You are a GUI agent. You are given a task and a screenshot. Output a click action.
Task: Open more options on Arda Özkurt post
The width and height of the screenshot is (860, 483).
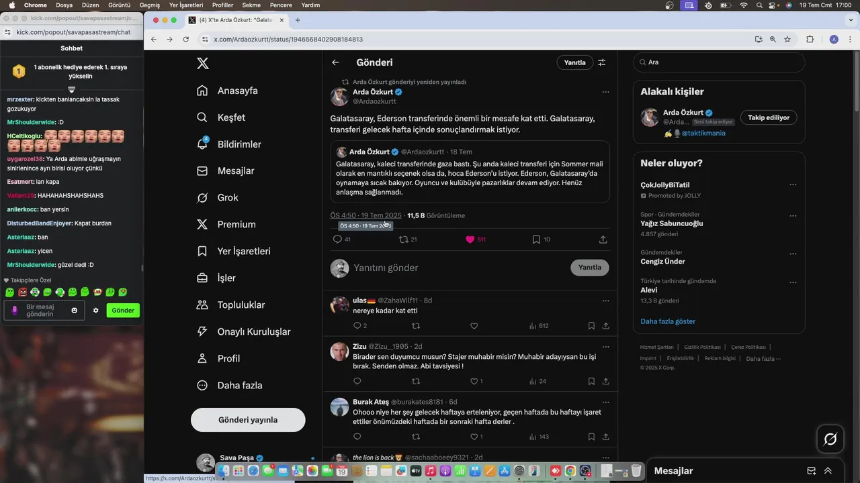[x=605, y=92]
